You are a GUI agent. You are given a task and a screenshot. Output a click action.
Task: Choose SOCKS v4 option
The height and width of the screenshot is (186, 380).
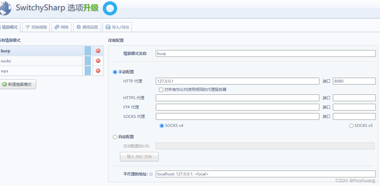[162, 126]
